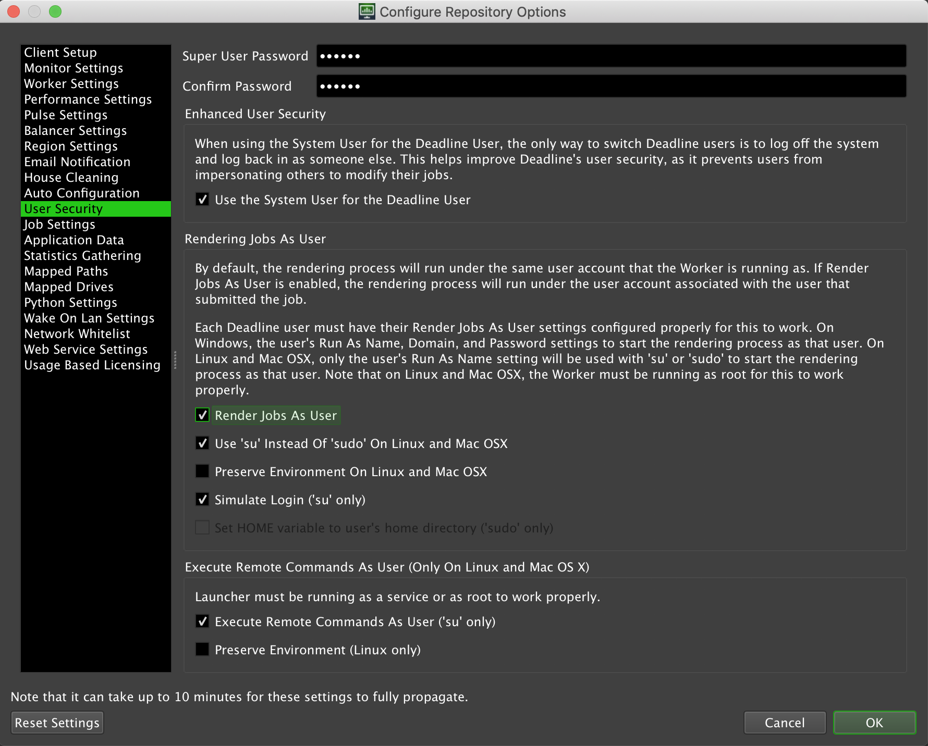Click the sidebar splitter handle
The image size is (928, 746).
(x=175, y=359)
